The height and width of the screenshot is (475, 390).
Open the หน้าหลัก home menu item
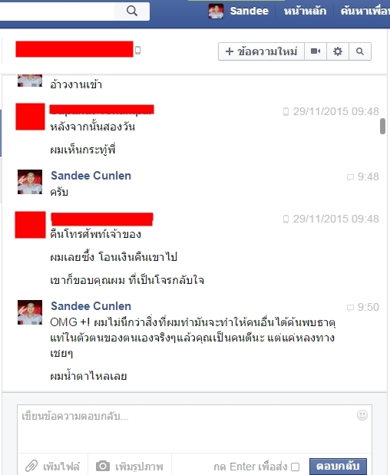coord(305,12)
